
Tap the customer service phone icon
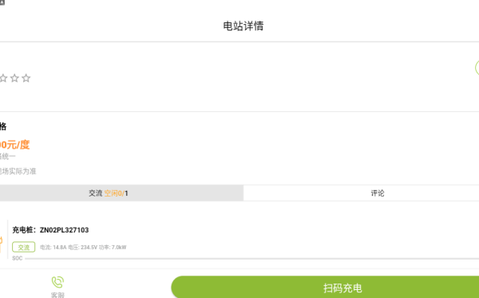[x=57, y=282]
